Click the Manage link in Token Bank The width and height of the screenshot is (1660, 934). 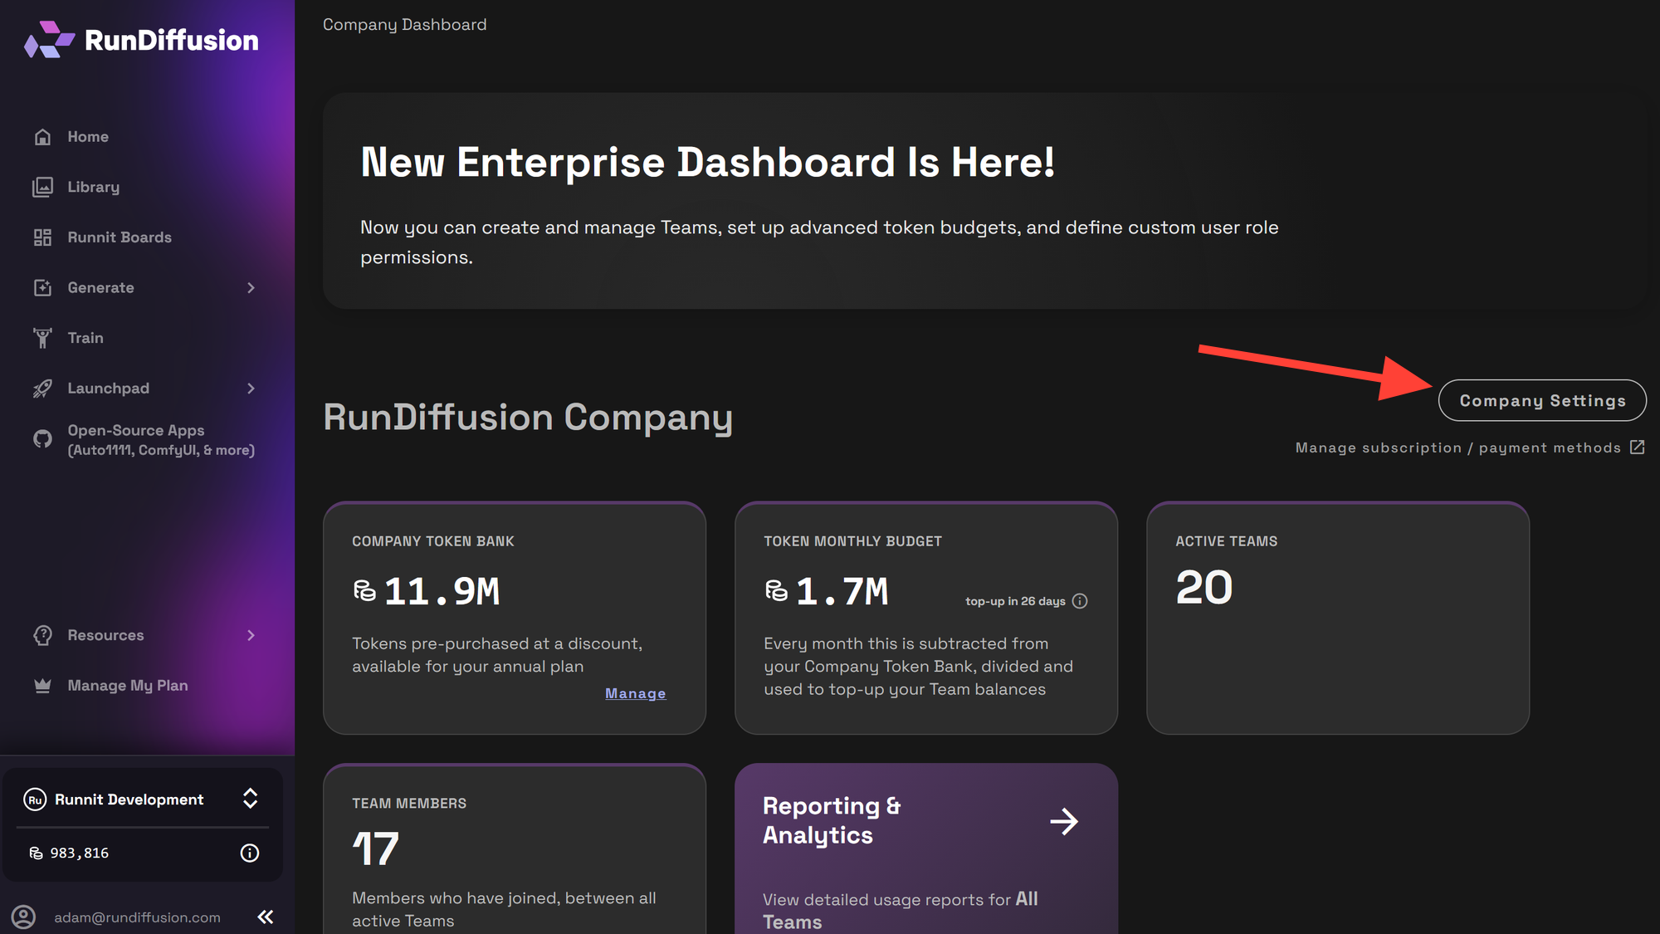coord(635,693)
